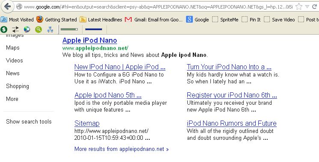Open Google bookmark with blue g icon
319x162 pixels.
197,20
